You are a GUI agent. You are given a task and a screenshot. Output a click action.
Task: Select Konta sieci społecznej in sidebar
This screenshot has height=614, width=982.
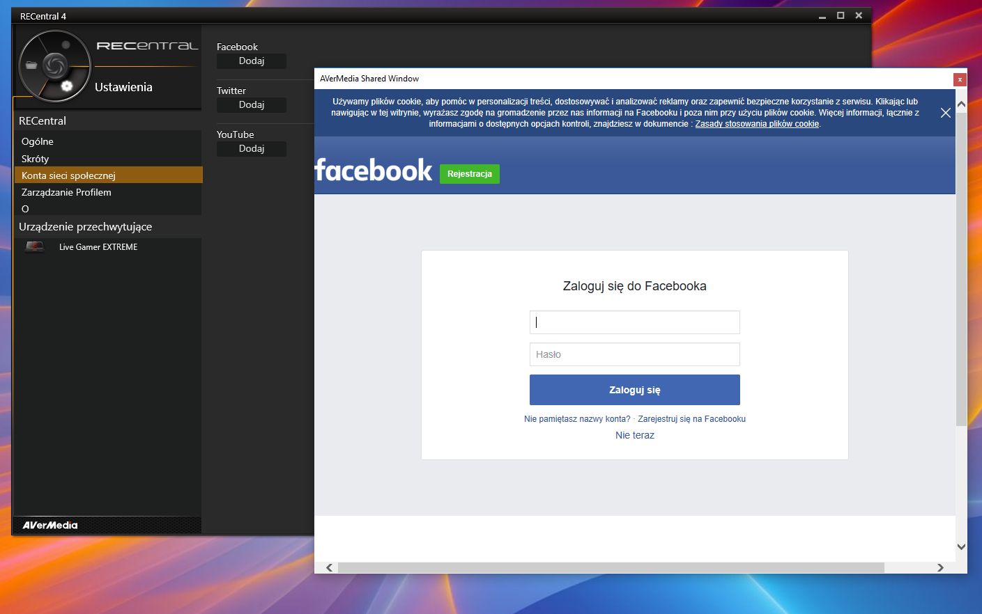point(108,175)
